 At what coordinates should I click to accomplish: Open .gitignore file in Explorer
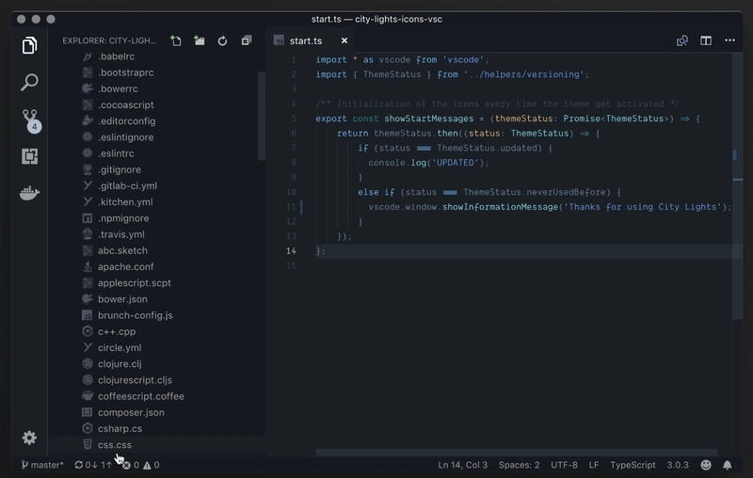point(156,169)
